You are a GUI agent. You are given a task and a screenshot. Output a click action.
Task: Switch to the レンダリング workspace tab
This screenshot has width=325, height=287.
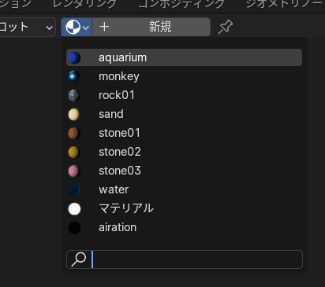click(84, 4)
